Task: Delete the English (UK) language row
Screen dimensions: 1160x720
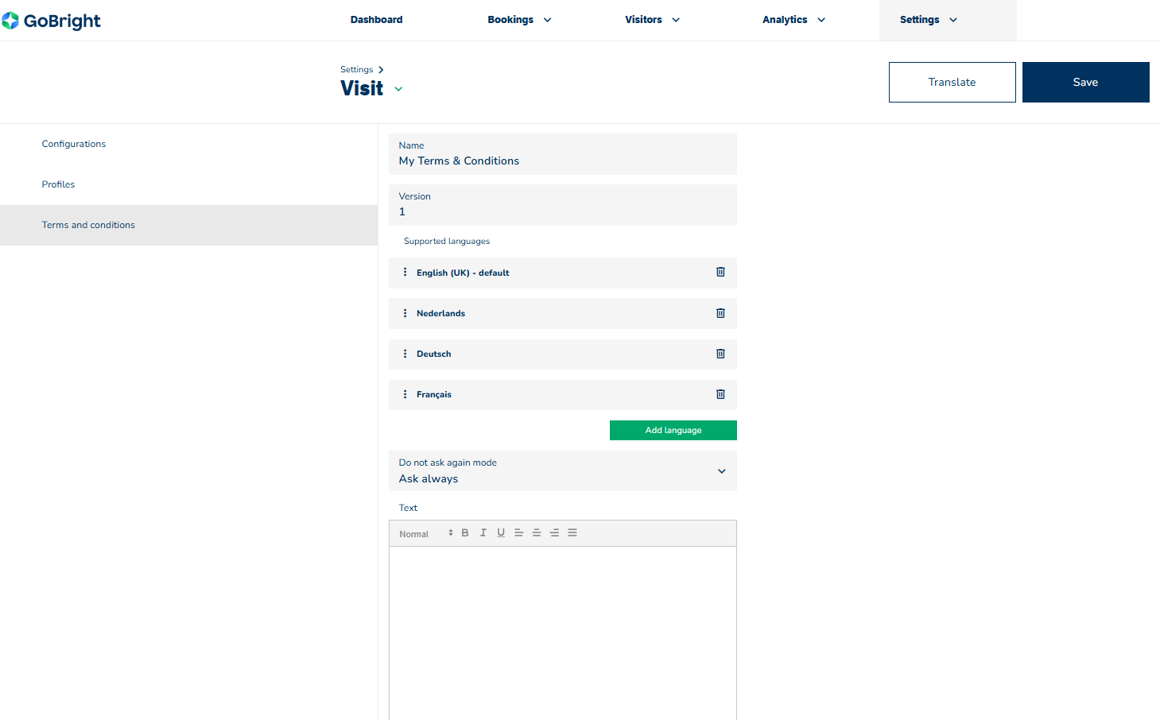Action: [x=720, y=272]
